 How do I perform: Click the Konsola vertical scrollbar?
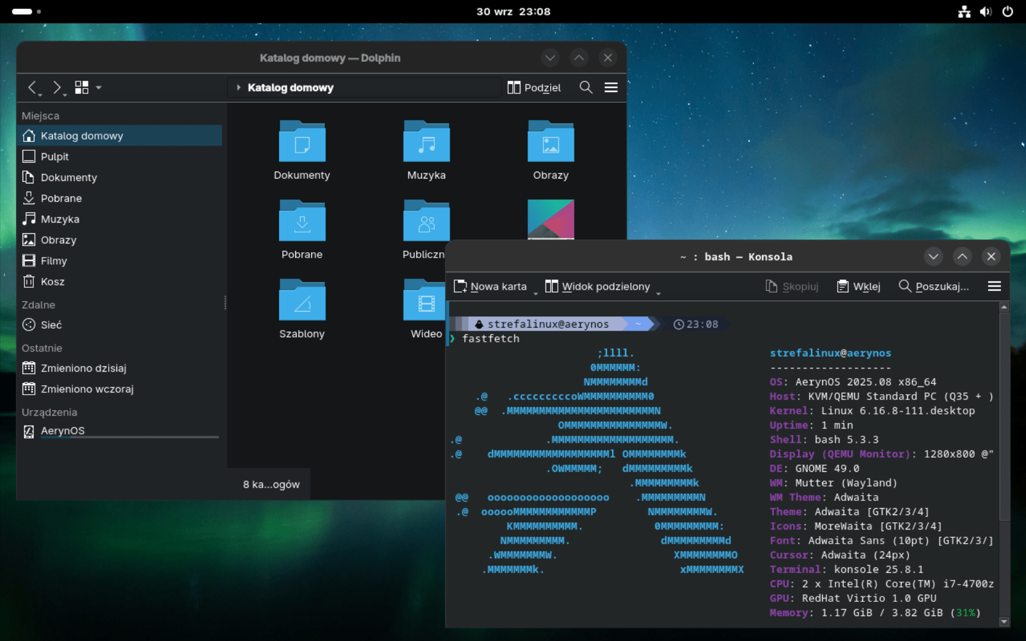pos(1004,415)
